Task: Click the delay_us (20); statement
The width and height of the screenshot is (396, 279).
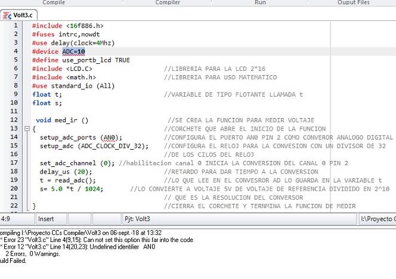Action: pos(66,172)
